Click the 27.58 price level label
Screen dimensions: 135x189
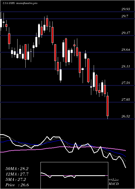click(126, 83)
